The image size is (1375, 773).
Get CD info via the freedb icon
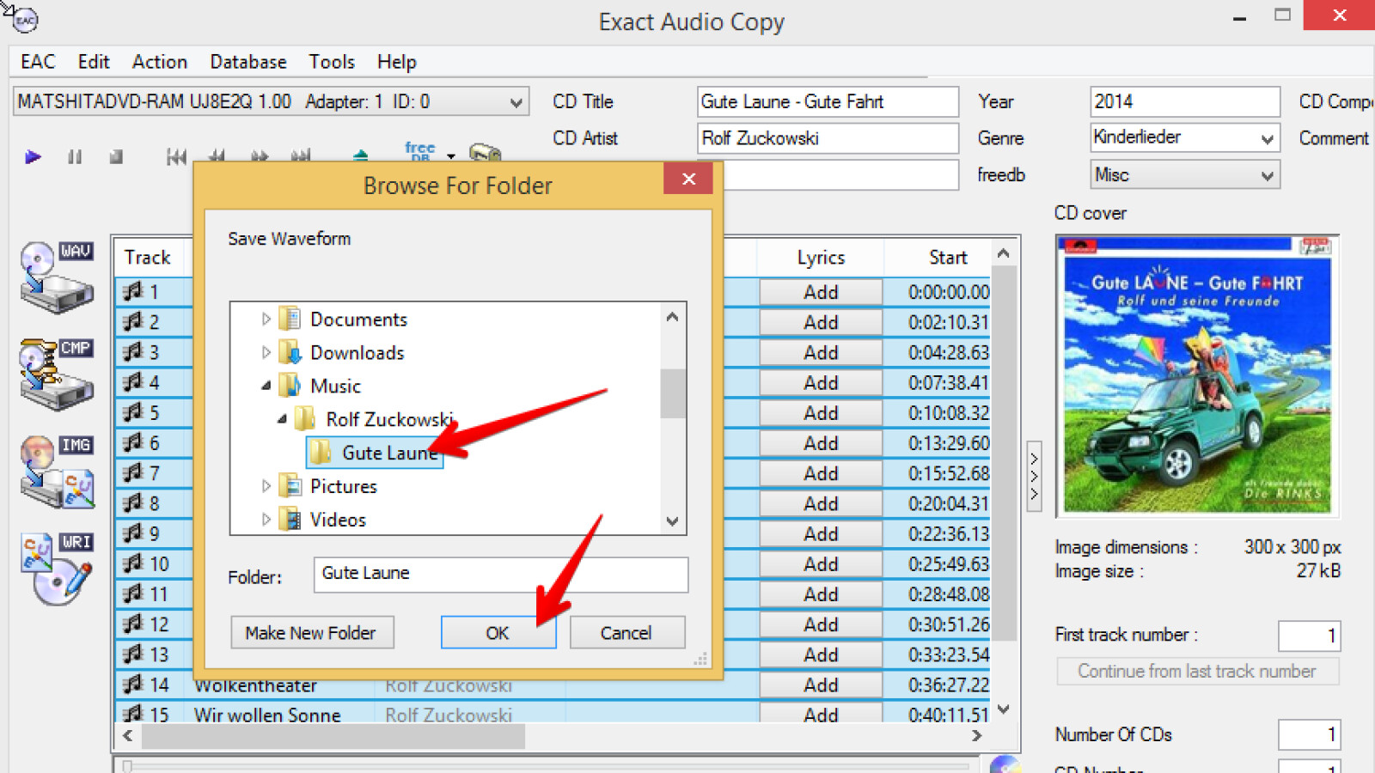(420, 152)
